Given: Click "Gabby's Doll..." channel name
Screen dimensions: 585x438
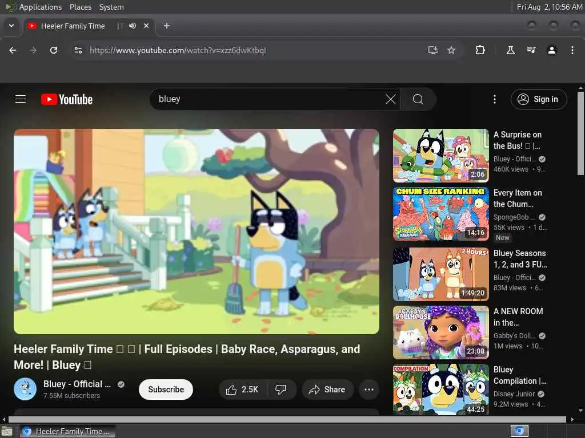Looking at the screenshot, I should coord(514,335).
